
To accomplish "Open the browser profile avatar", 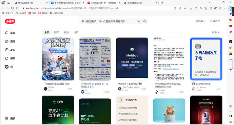I will pos(3,2).
